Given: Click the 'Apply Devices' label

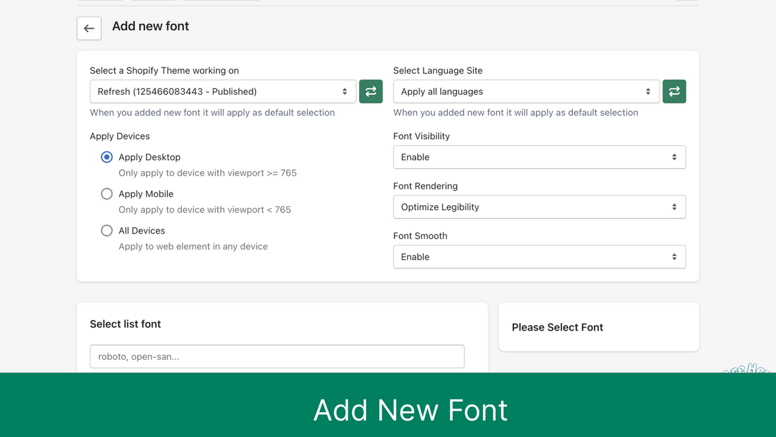Looking at the screenshot, I should tap(120, 136).
